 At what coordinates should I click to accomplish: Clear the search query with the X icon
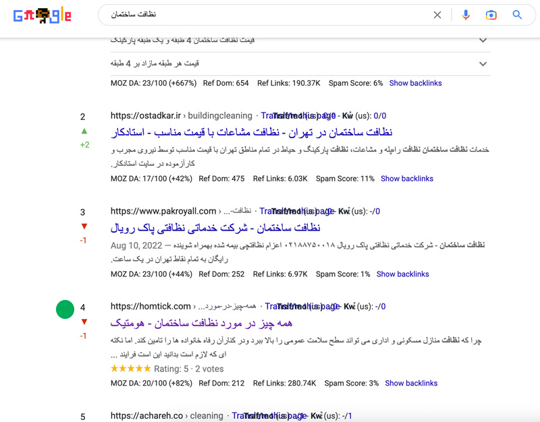tap(437, 15)
